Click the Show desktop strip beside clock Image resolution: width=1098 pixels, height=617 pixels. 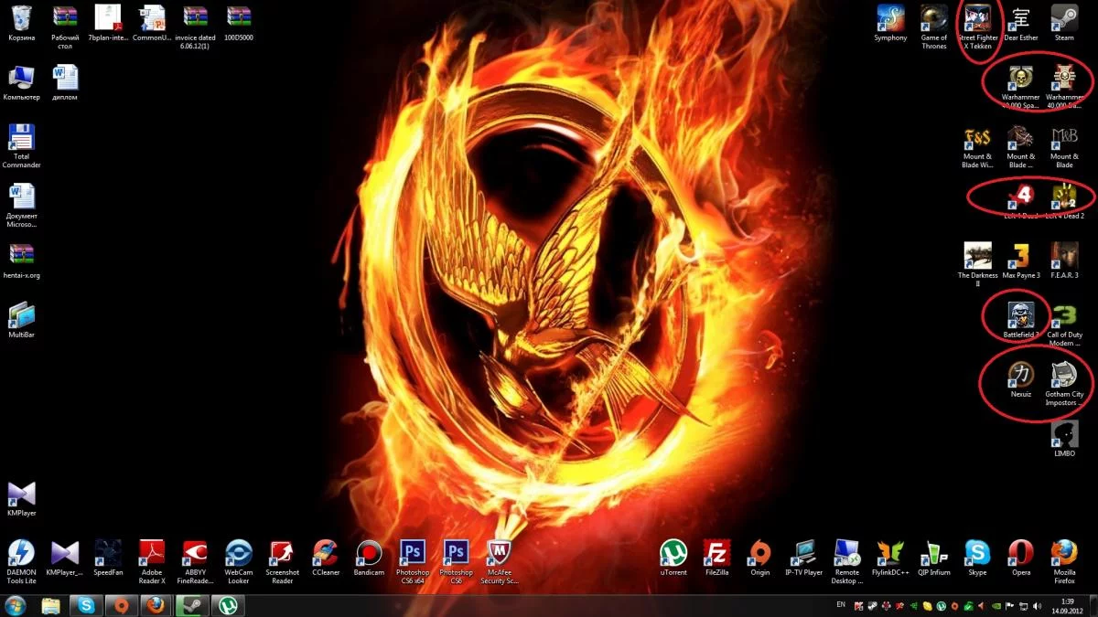point(1093,606)
